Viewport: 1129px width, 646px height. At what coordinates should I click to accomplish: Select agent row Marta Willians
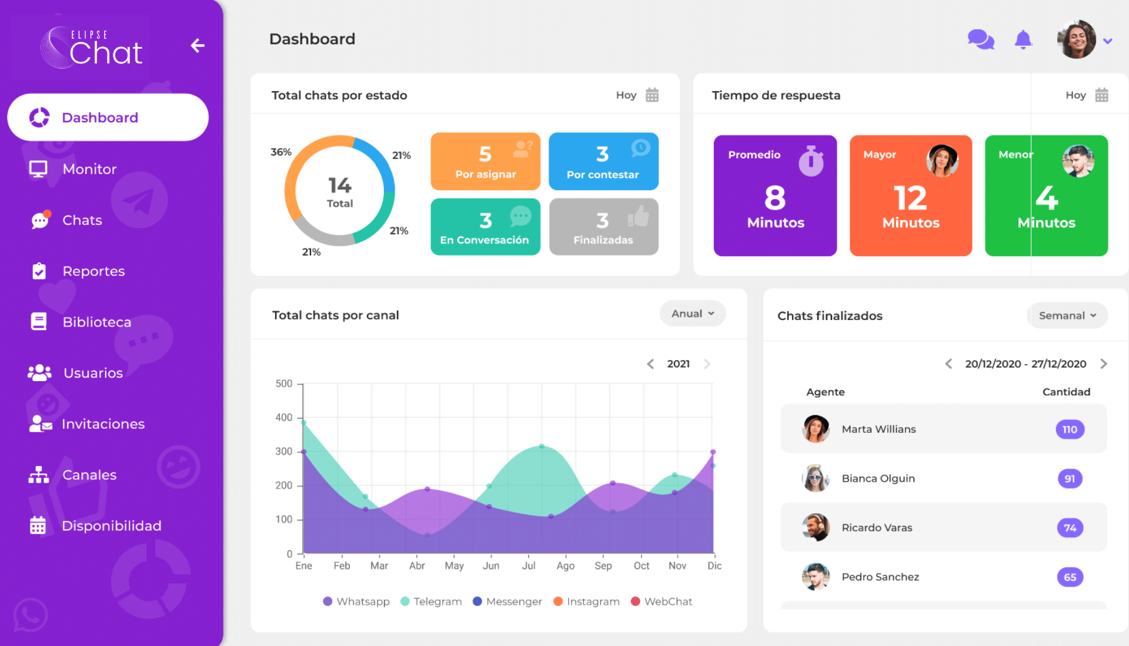pyautogui.click(x=943, y=429)
